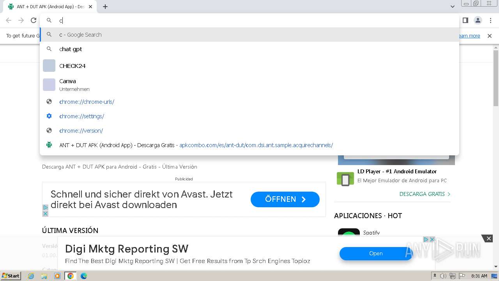Choose the CHECK24 suggestion
499x281 pixels.
[249, 66]
